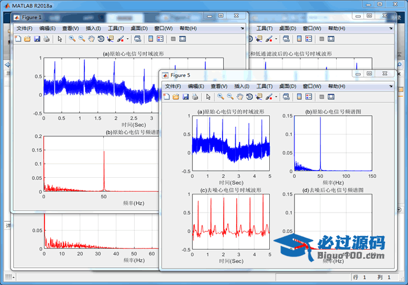The height and width of the screenshot is (285, 408).
Task: Toggle Zoom In mode in Figure 5 toolbar
Action: [220, 97]
